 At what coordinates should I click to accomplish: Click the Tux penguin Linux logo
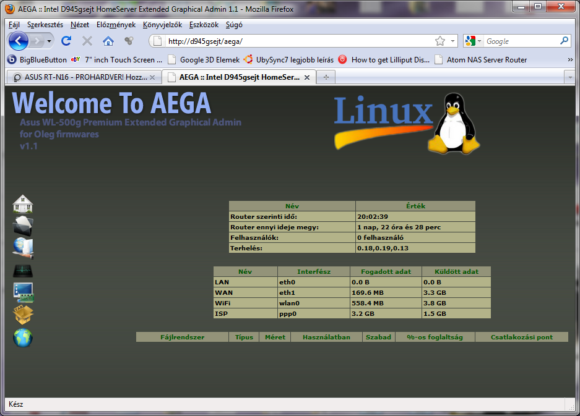point(454,123)
